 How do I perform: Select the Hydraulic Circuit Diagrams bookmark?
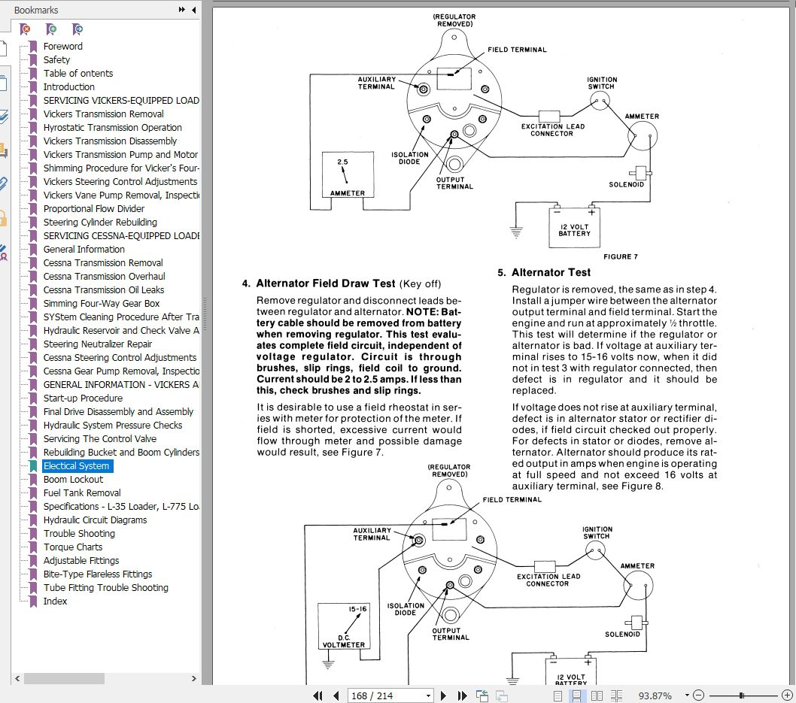(x=95, y=520)
